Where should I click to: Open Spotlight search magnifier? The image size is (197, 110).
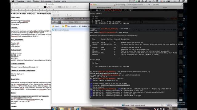point(179,1)
